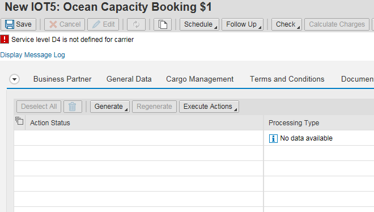374x212 pixels.
Task: Switch to the Business Partner tab
Action: (x=62, y=79)
